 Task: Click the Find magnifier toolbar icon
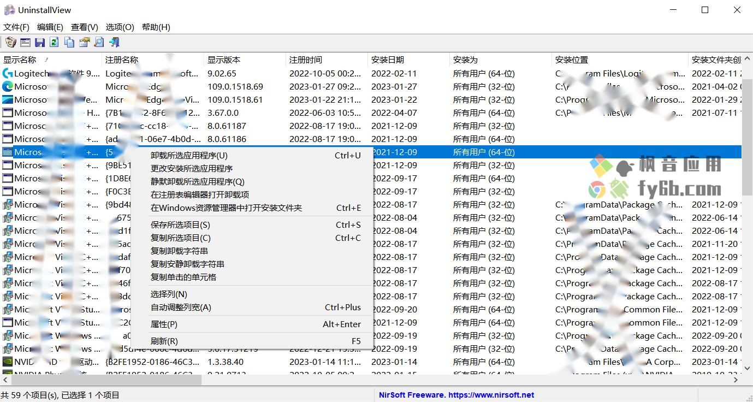tap(99, 42)
